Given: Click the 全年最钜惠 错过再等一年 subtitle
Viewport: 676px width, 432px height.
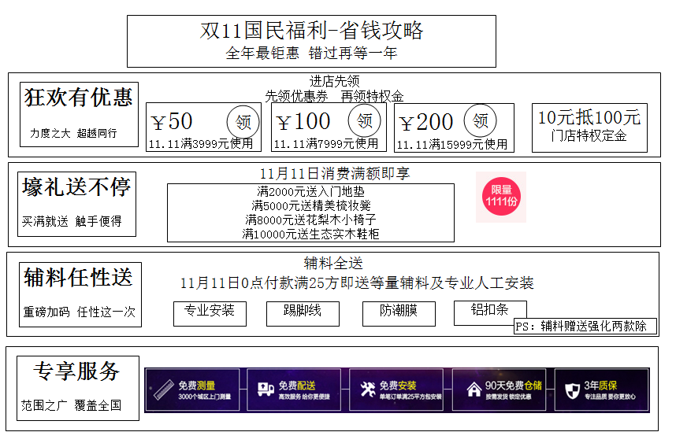Looking at the screenshot, I should click(x=311, y=53).
